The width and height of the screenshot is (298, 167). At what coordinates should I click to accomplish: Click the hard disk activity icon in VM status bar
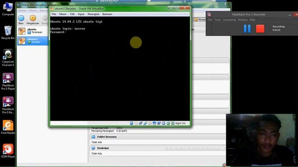point(131,123)
